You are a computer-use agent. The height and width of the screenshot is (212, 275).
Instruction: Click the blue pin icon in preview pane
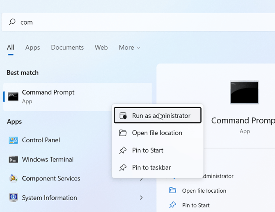pos(172,205)
